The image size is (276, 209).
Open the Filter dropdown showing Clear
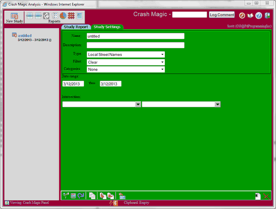[x=126, y=62]
